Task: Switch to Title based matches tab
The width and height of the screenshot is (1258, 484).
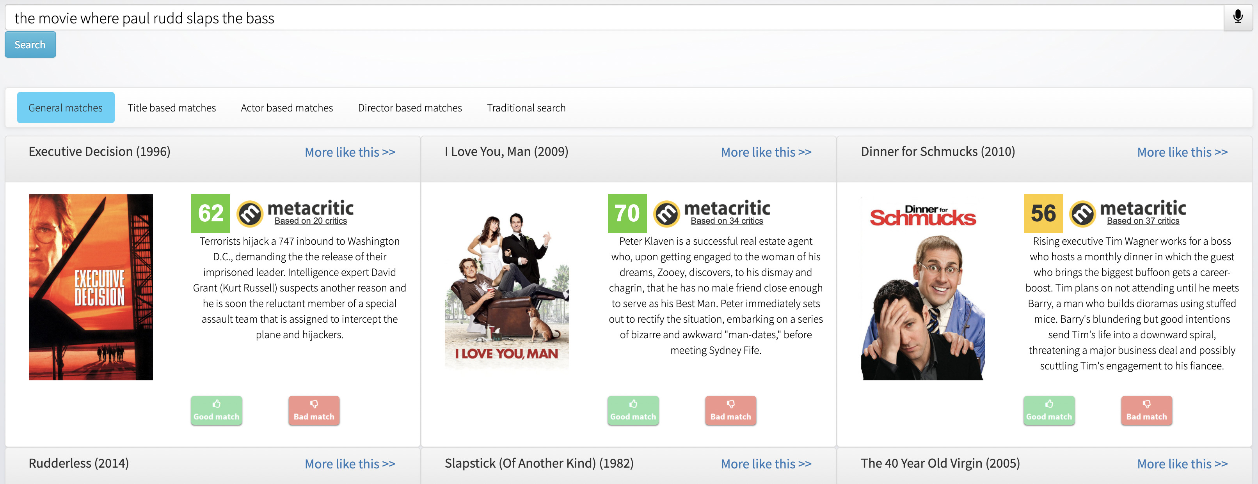Action: point(171,107)
